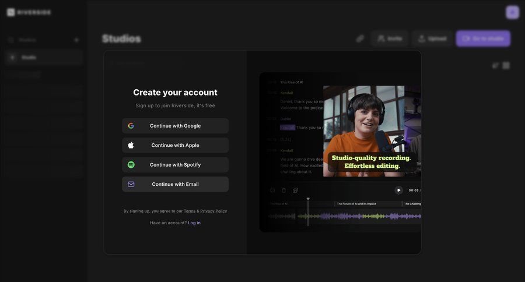Continue with Google sign-up

click(x=175, y=126)
